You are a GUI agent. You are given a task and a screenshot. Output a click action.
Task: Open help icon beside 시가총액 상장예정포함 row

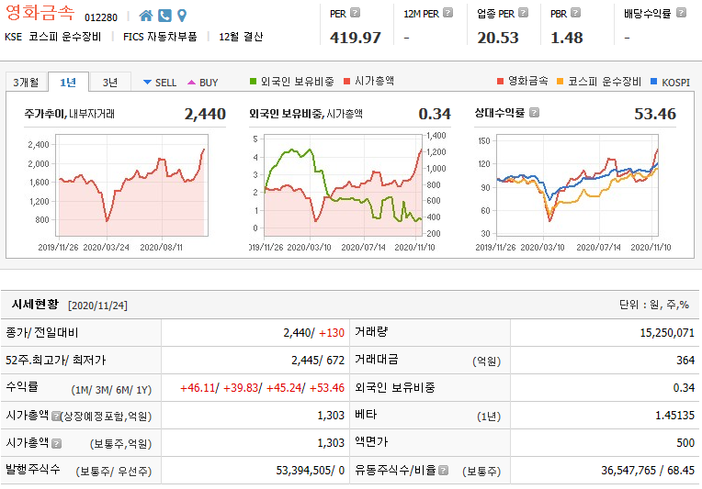point(55,417)
